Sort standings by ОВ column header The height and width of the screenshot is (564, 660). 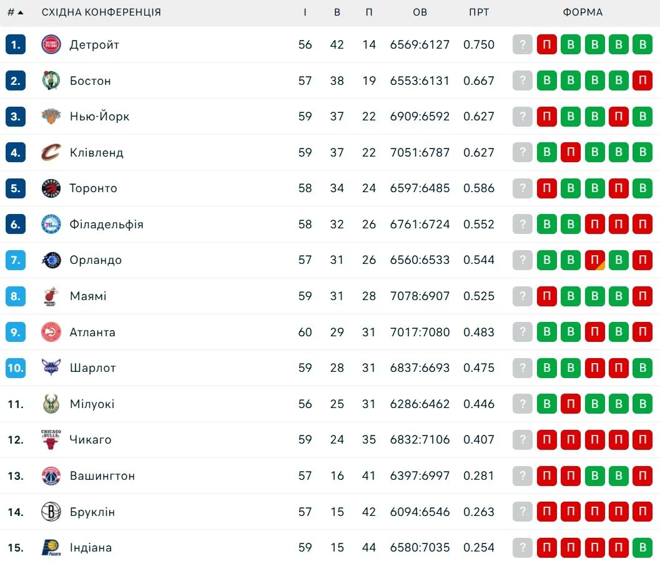[420, 12]
